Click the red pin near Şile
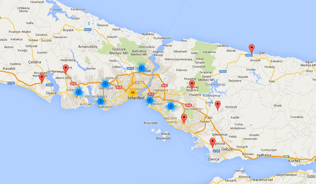Viewport: 316px width, 184px height. (252, 49)
